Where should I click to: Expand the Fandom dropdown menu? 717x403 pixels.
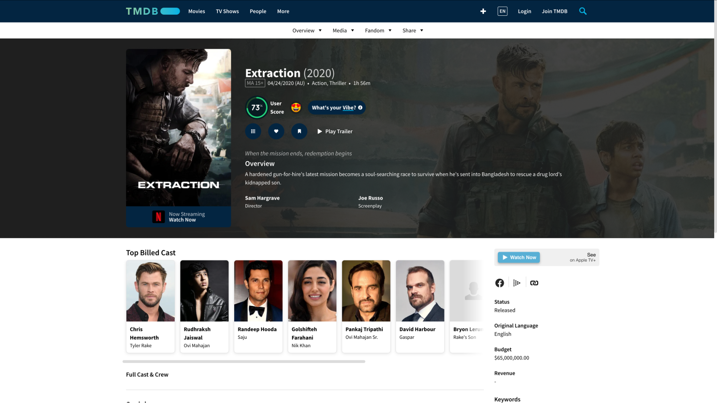[x=378, y=30]
